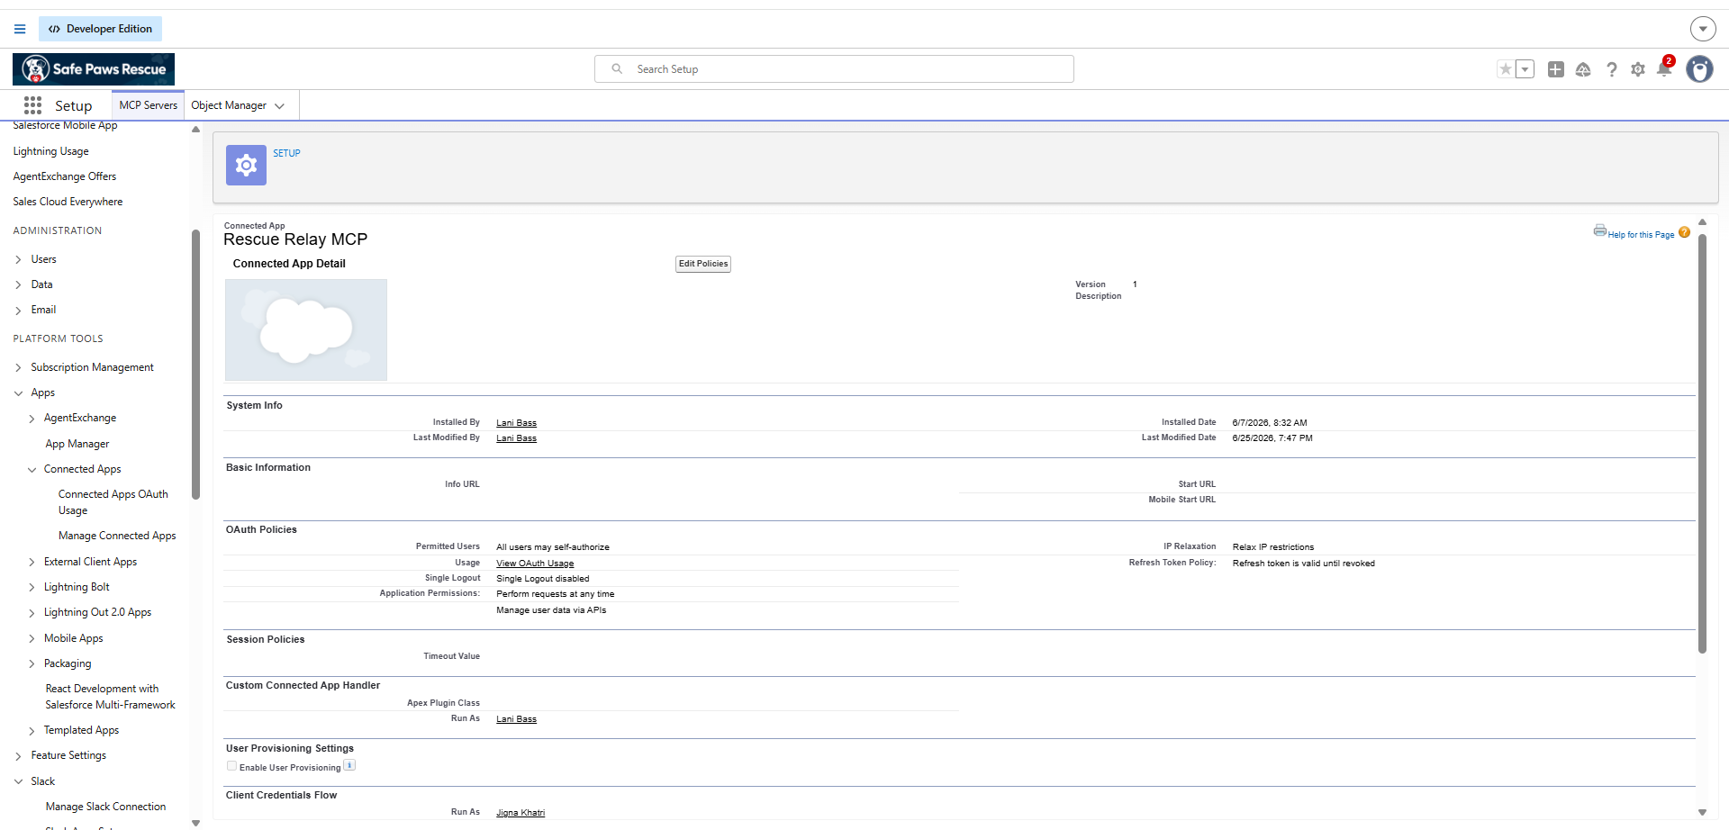
Task: Click the orange help question icon
Action: click(1684, 232)
